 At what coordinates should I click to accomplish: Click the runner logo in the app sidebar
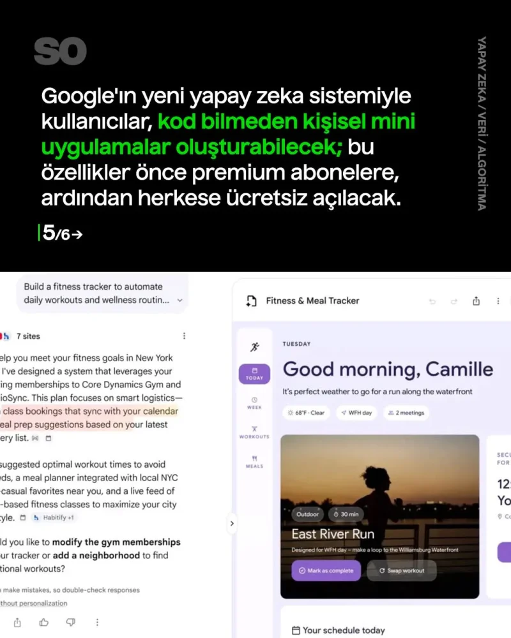point(255,346)
